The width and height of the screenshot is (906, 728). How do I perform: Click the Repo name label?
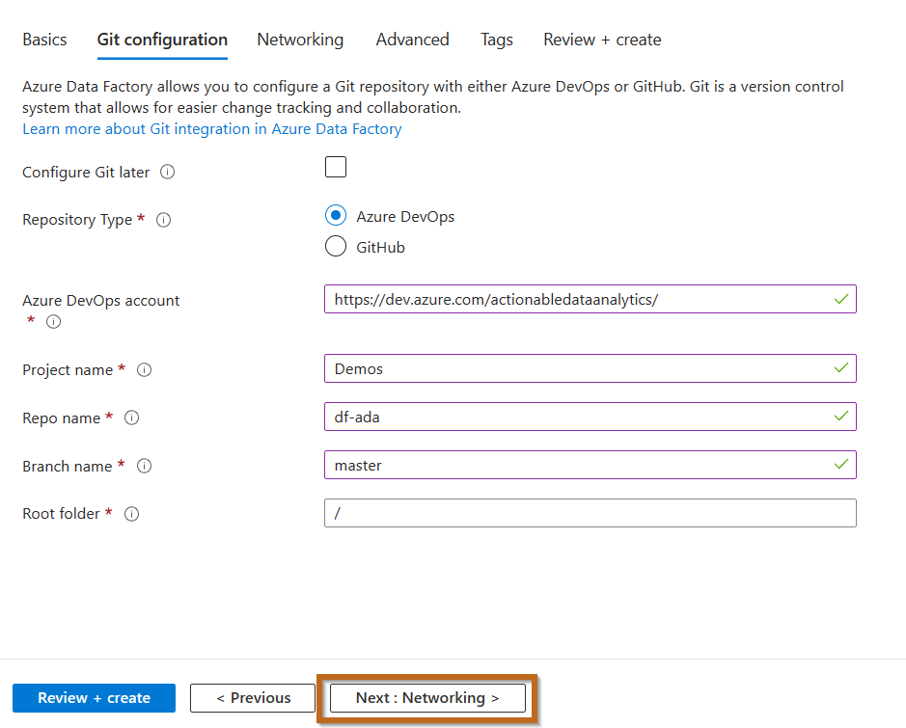pos(61,418)
